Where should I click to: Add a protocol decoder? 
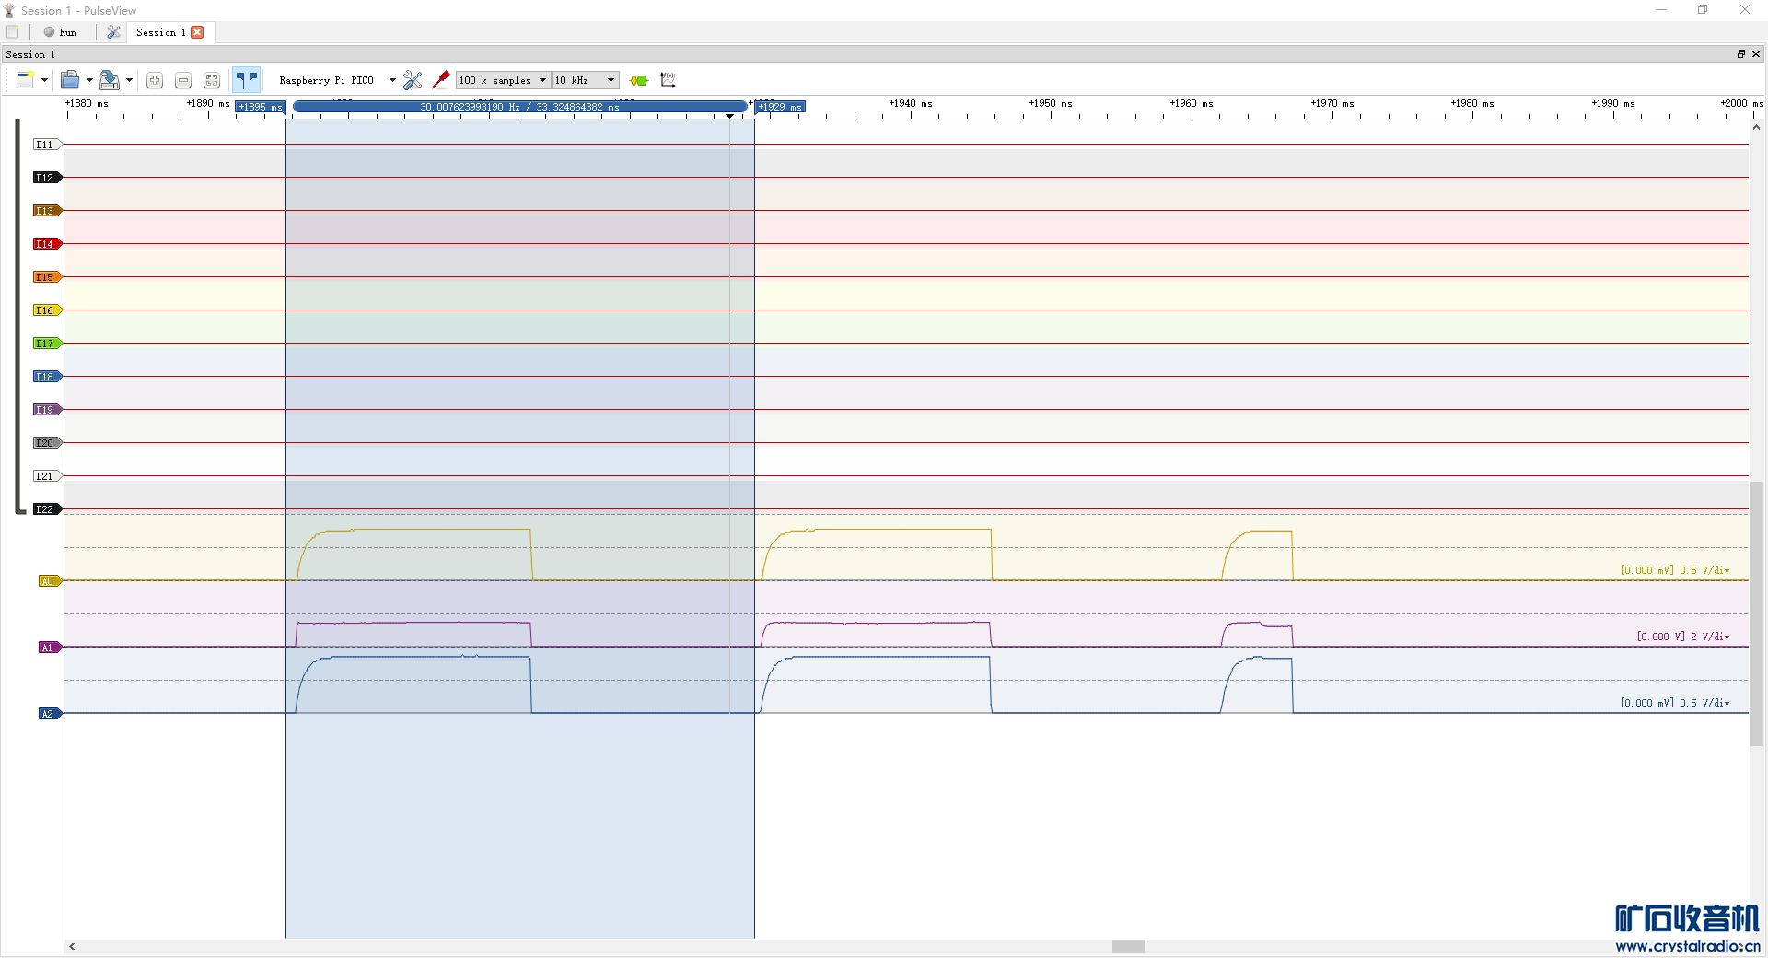(x=639, y=80)
